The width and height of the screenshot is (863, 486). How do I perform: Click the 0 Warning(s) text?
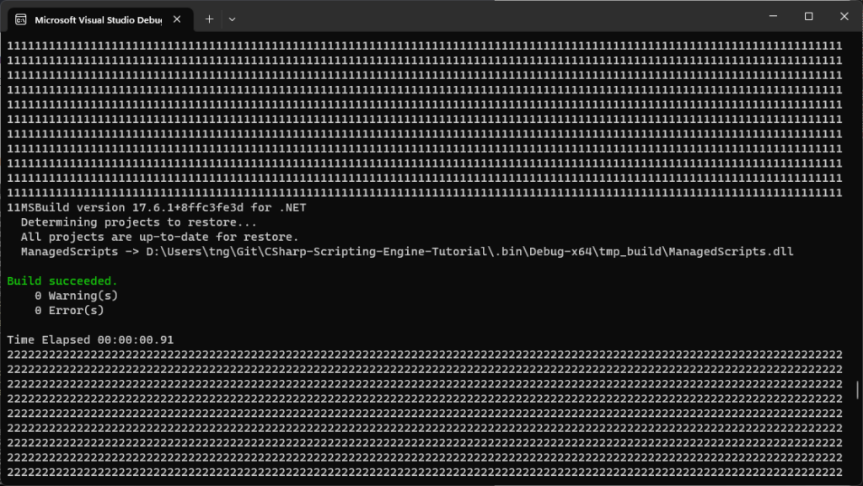click(77, 296)
